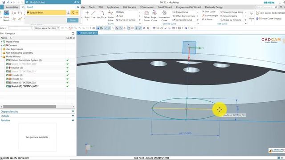Toggle checkbox for Extrude (4)
The width and height of the screenshot is (285, 160).
(7, 75)
